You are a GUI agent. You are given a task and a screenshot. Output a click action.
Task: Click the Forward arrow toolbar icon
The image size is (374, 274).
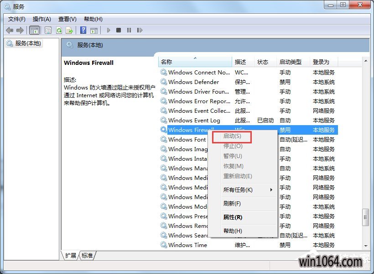pyautogui.click(x=20, y=30)
